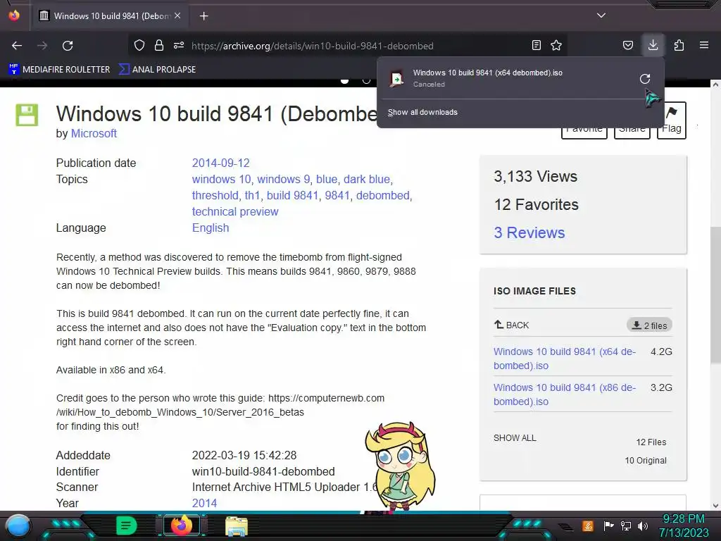The width and height of the screenshot is (721, 541).
Task: Open the Start orb on taskbar
Action: 18,526
